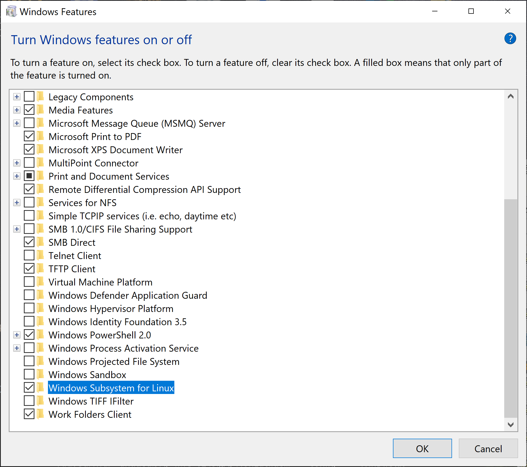Click the vertical scrollbar thumb
Image resolution: width=527 pixels, height=467 pixels.
(x=511, y=308)
